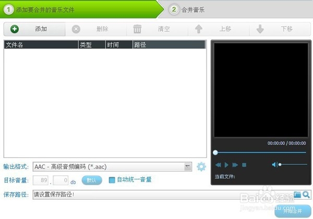Click the 当前文件 label in player
This screenshot has height=219, width=313.
click(x=225, y=177)
